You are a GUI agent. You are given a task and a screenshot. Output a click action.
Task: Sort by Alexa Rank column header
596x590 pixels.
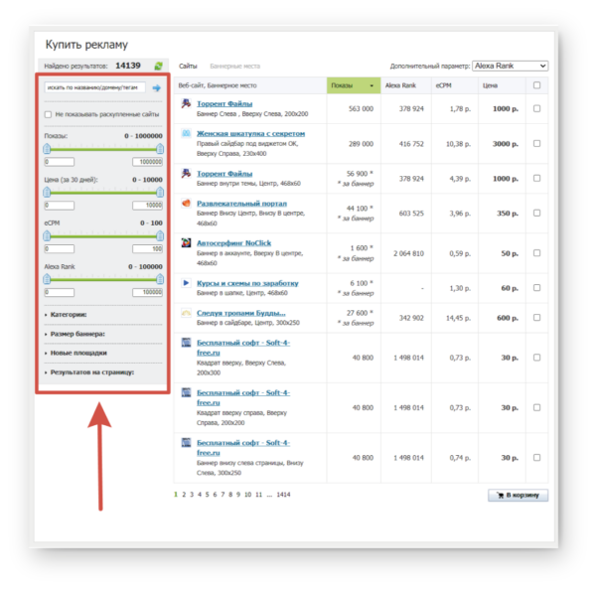[400, 85]
